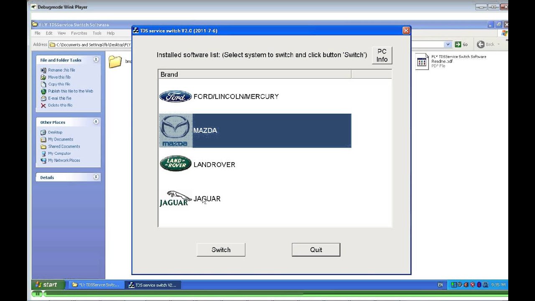Click the Brand column header
The image size is (535, 301).
(255, 74)
